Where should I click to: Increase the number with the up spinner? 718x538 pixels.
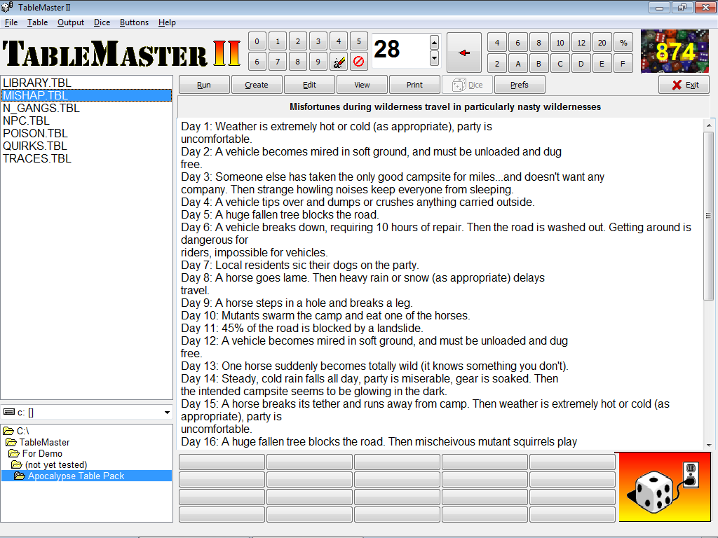pyautogui.click(x=434, y=43)
